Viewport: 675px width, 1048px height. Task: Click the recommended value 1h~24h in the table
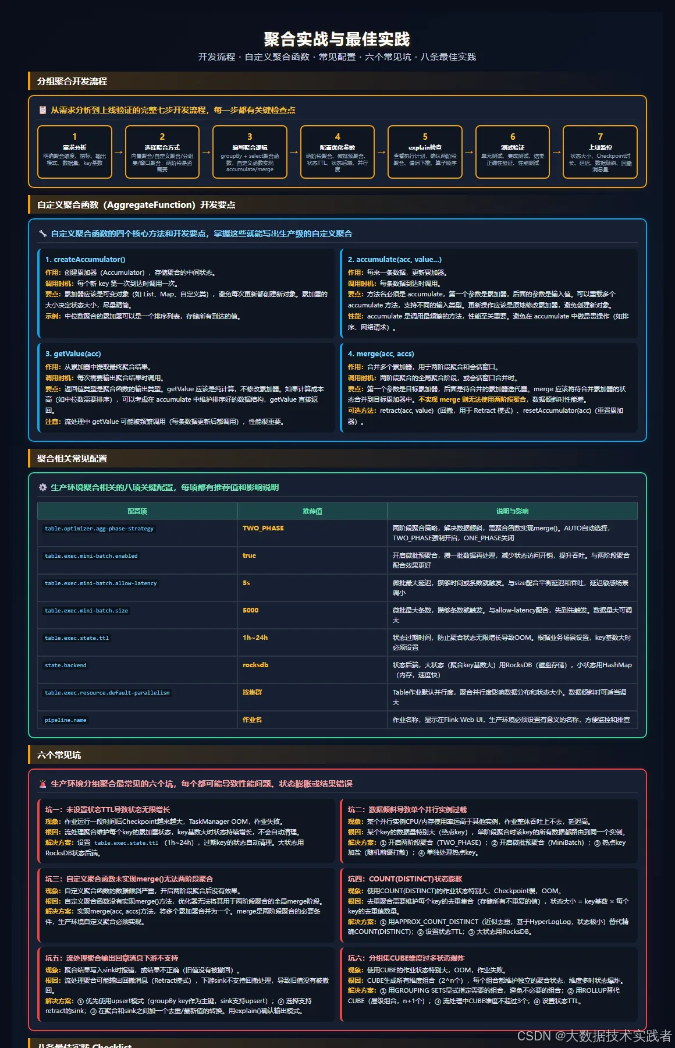pos(255,638)
